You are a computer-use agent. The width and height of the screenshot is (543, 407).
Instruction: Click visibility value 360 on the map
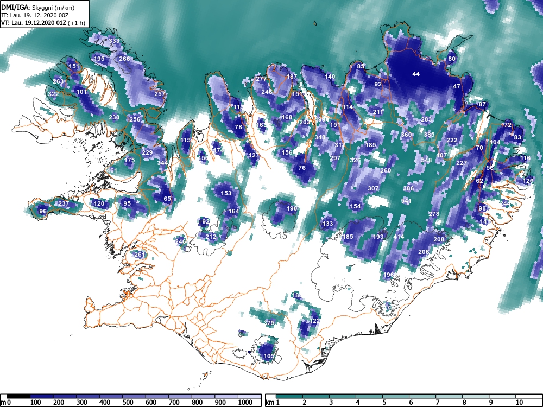[x=406, y=134]
